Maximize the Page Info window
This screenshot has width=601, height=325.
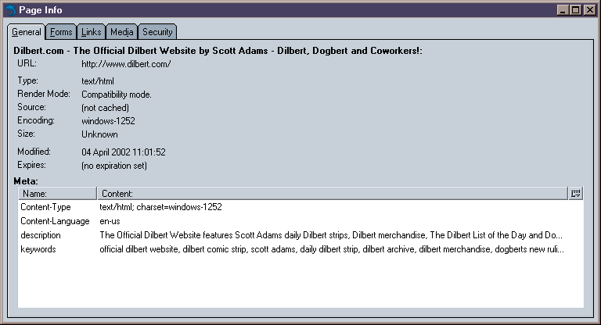click(x=576, y=10)
